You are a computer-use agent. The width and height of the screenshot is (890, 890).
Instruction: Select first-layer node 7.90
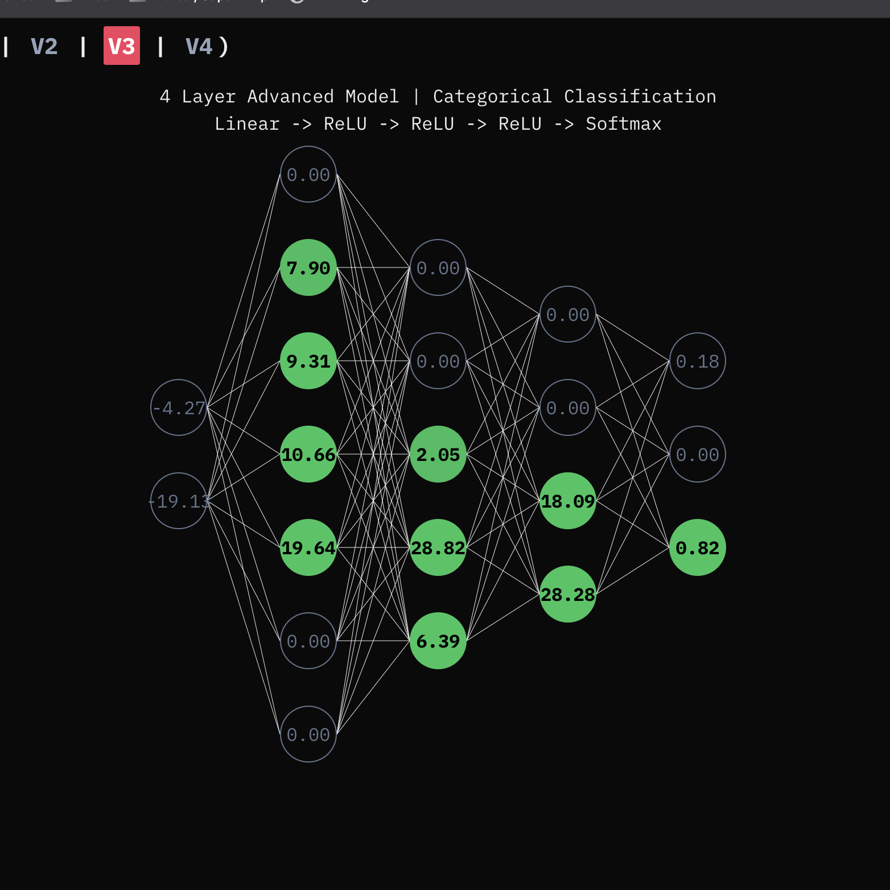308,267
